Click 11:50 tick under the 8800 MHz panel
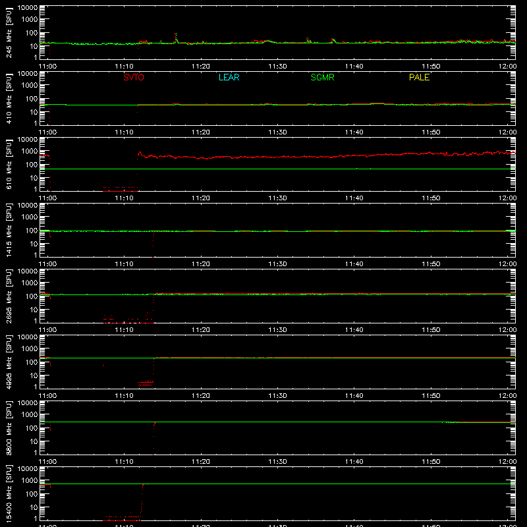Image resolution: width=527 pixels, height=527 pixels. [431, 462]
